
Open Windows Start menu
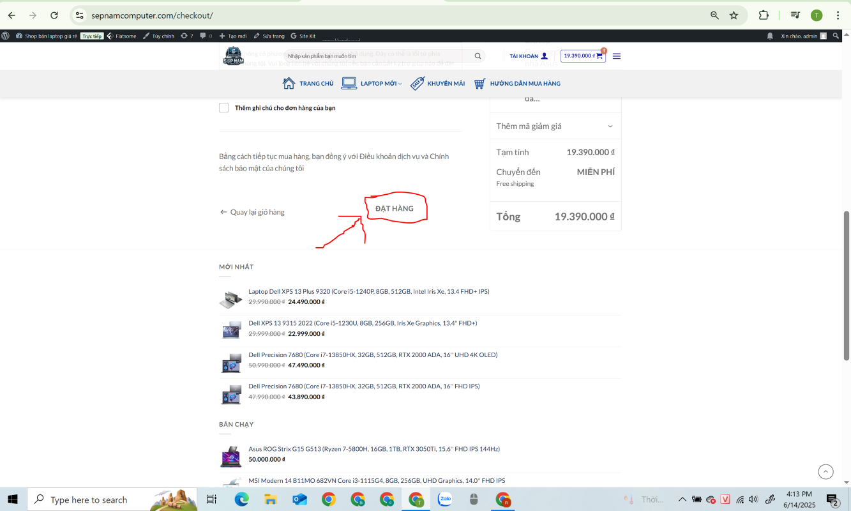tap(13, 500)
